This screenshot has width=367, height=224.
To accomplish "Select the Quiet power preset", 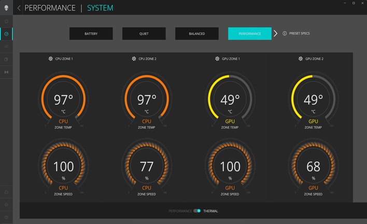I will click(x=144, y=34).
